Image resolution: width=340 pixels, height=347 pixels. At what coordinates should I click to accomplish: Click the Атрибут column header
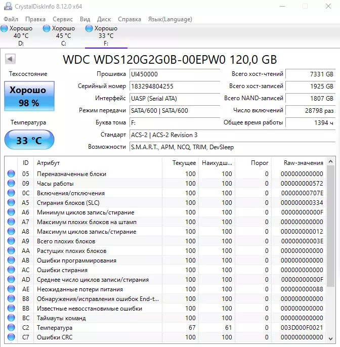coord(48,163)
